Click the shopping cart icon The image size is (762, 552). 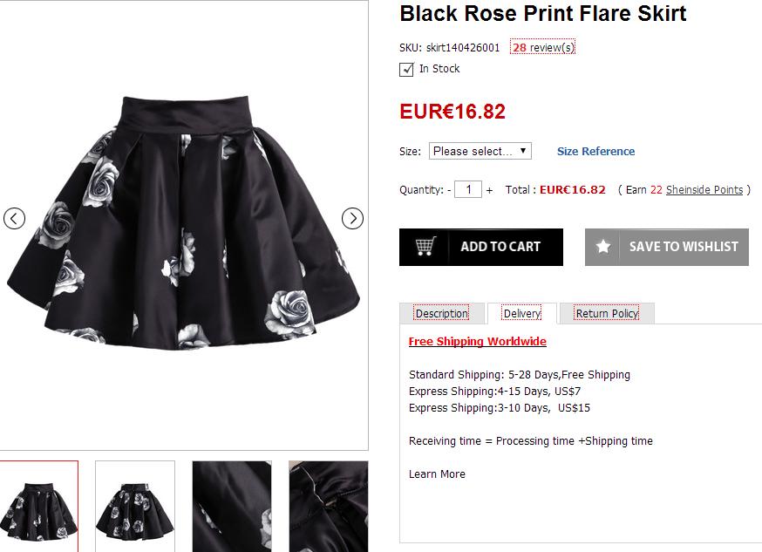(x=425, y=247)
